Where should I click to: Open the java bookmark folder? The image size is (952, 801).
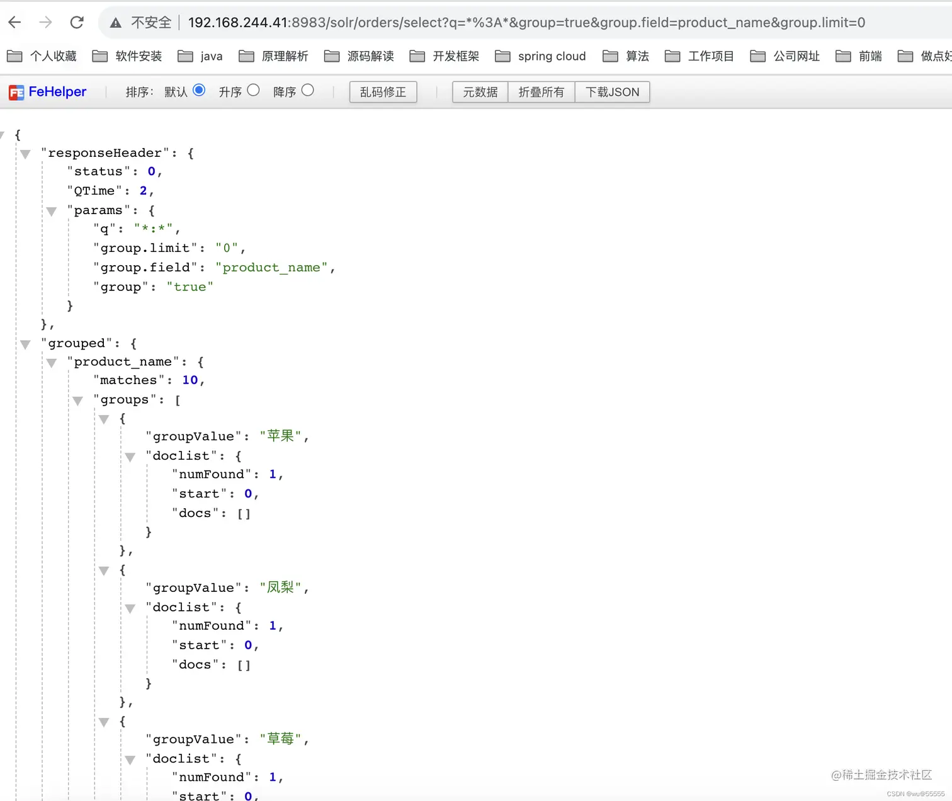(x=200, y=56)
